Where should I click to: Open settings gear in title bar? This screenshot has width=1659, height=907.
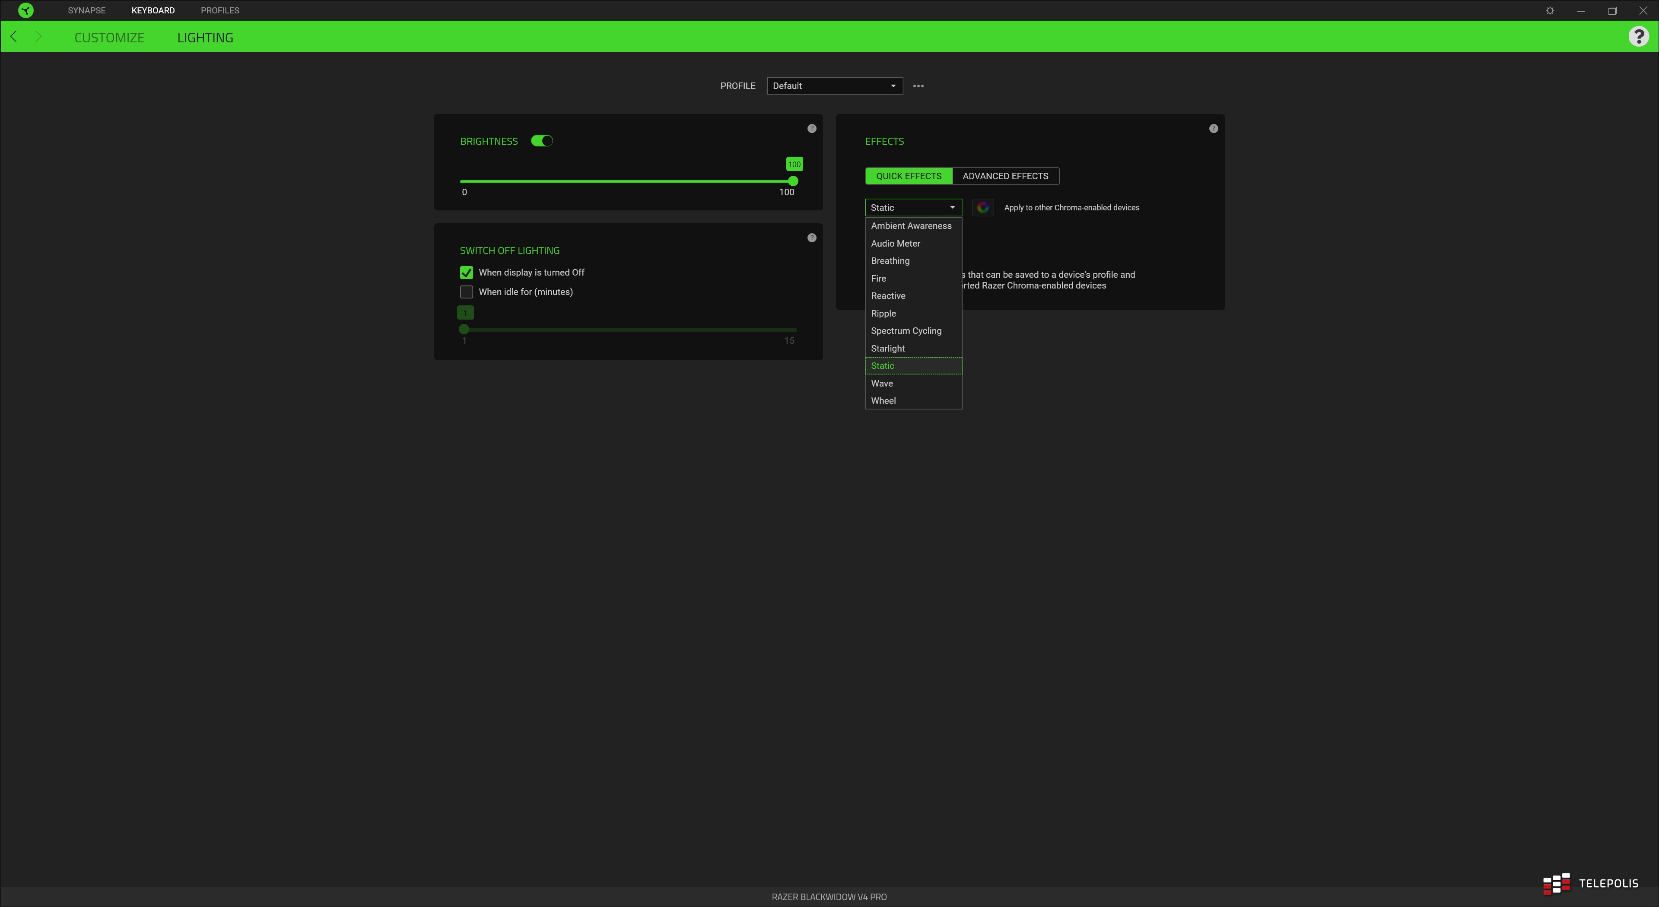(x=1550, y=10)
